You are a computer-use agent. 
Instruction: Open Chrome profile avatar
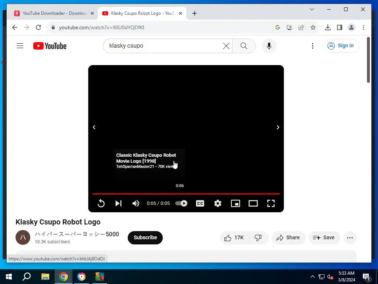pyautogui.click(x=351, y=27)
